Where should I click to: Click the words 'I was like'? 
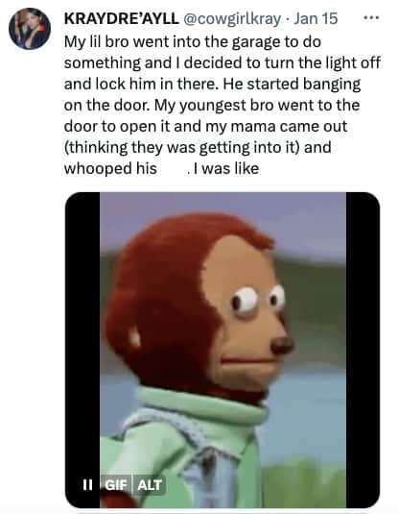click(226, 168)
